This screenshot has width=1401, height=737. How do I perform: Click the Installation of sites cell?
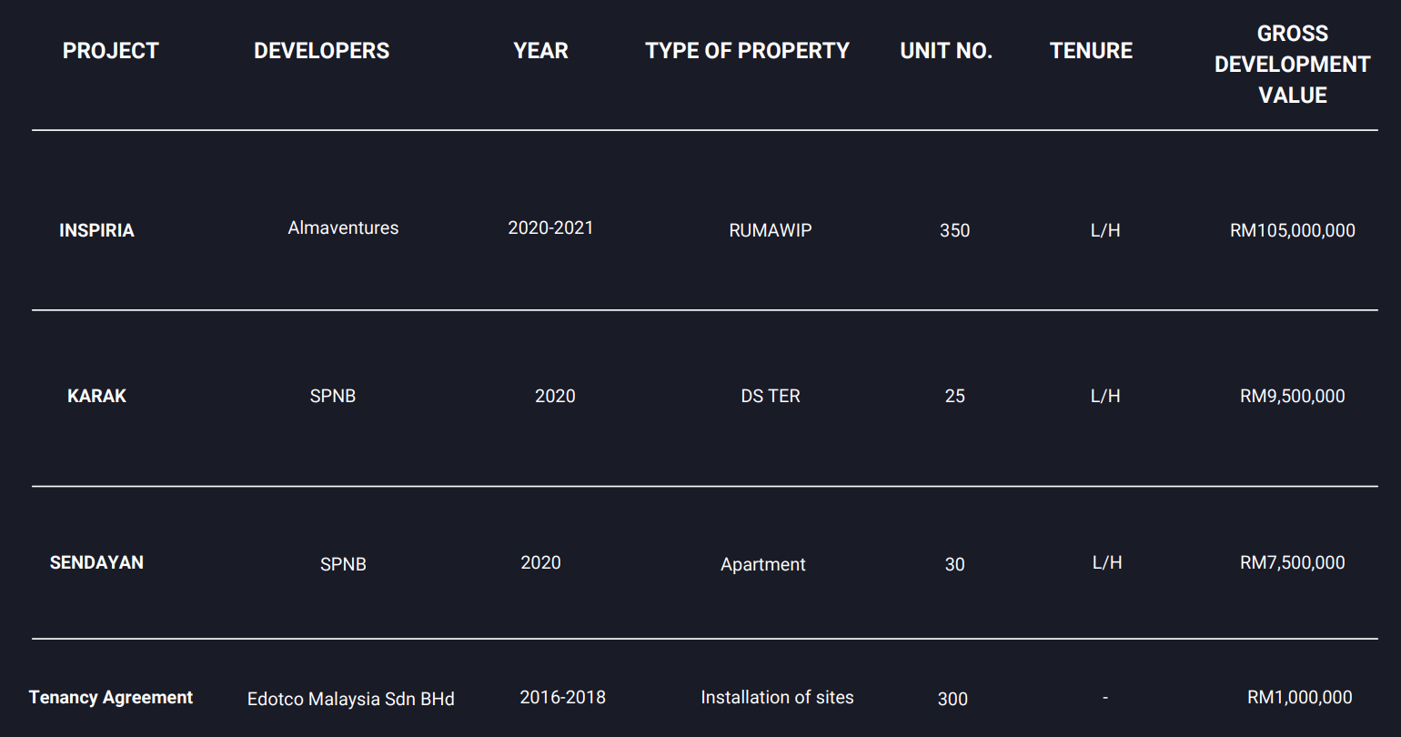[x=777, y=698]
